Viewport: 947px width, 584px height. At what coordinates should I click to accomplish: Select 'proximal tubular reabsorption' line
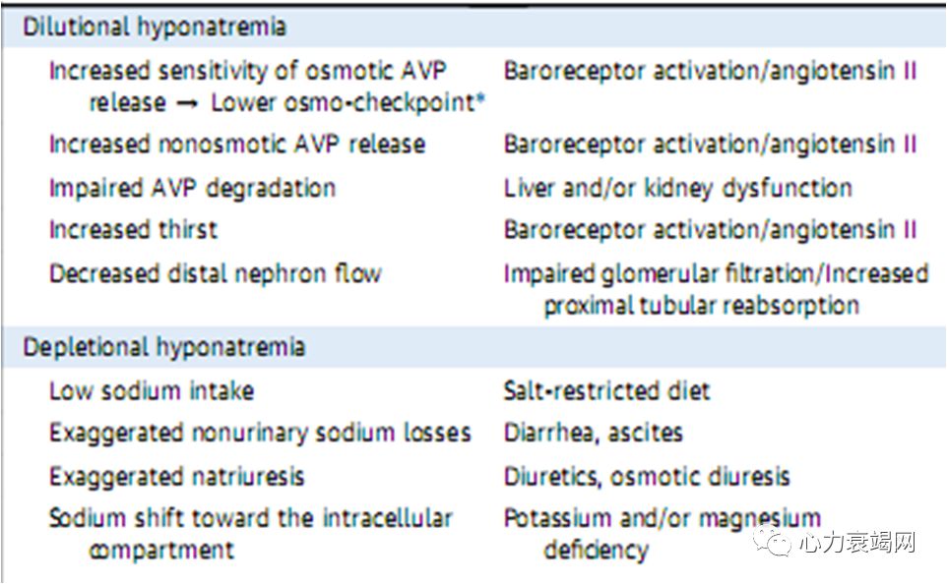pos(701,305)
